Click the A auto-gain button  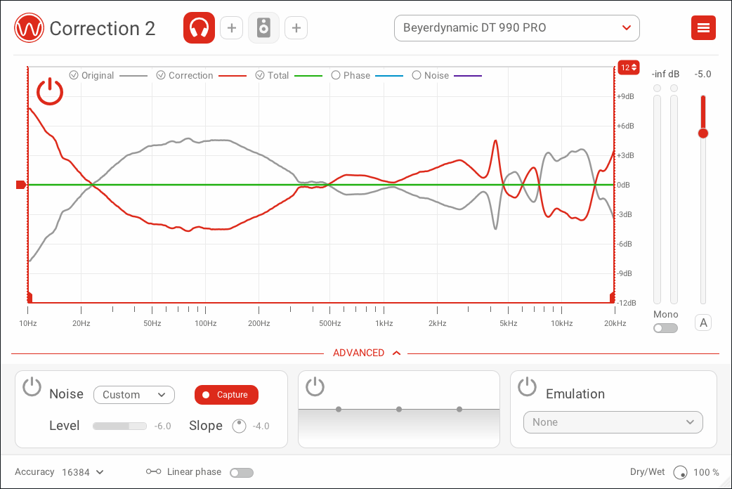pyautogui.click(x=703, y=322)
